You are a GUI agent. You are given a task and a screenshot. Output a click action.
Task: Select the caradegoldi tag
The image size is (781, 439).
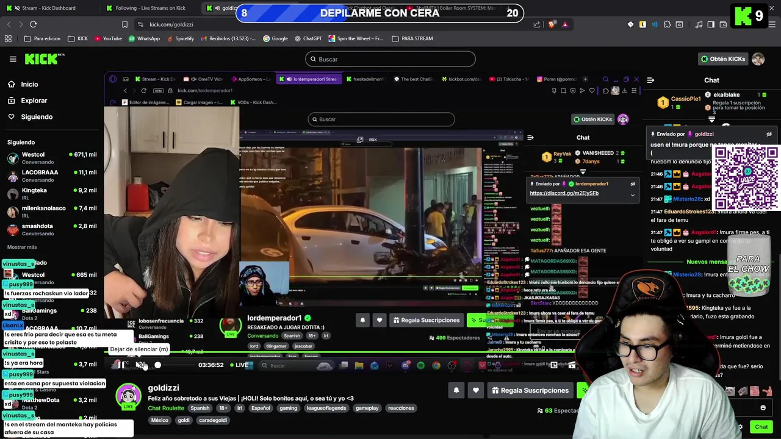point(212,420)
